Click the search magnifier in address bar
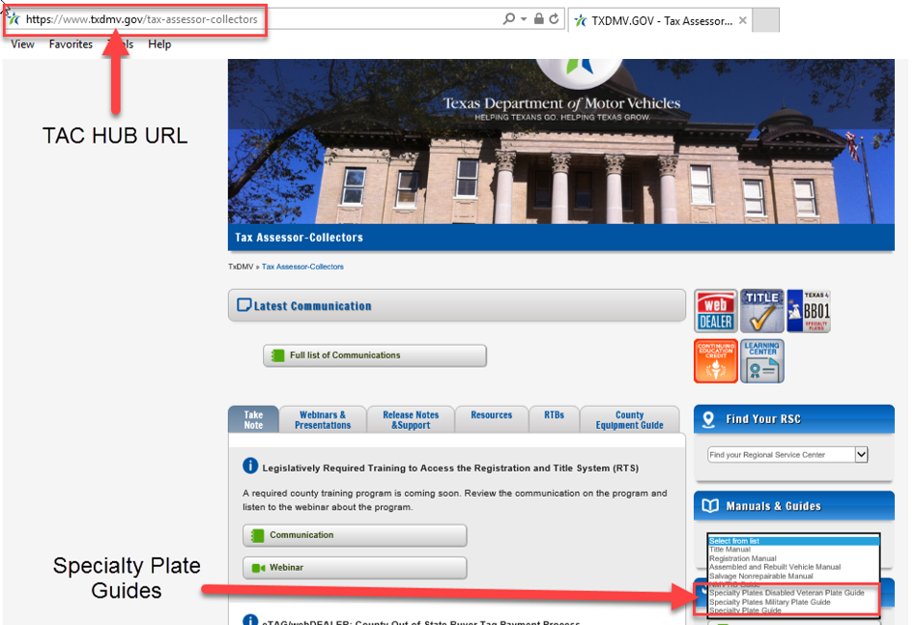 (x=509, y=19)
